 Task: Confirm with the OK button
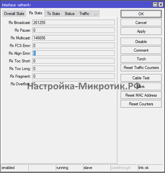(141, 14)
